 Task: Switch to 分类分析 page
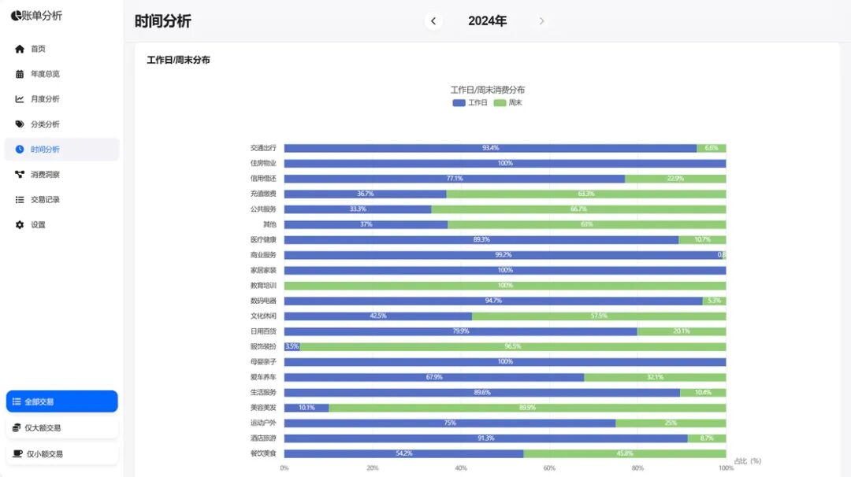pos(62,124)
